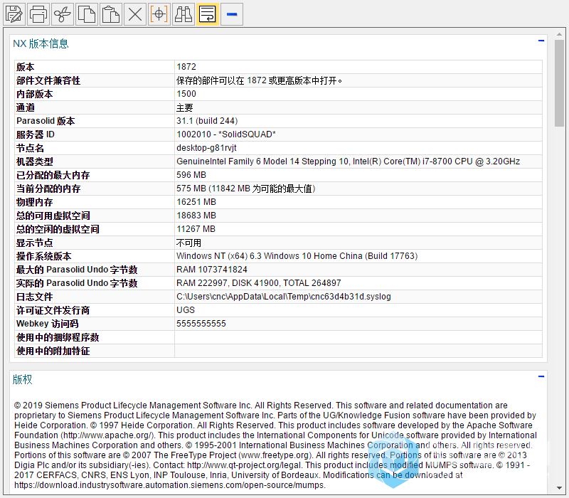
Task: Click the 内部版本 value 1500
Action: pyautogui.click(x=186, y=94)
